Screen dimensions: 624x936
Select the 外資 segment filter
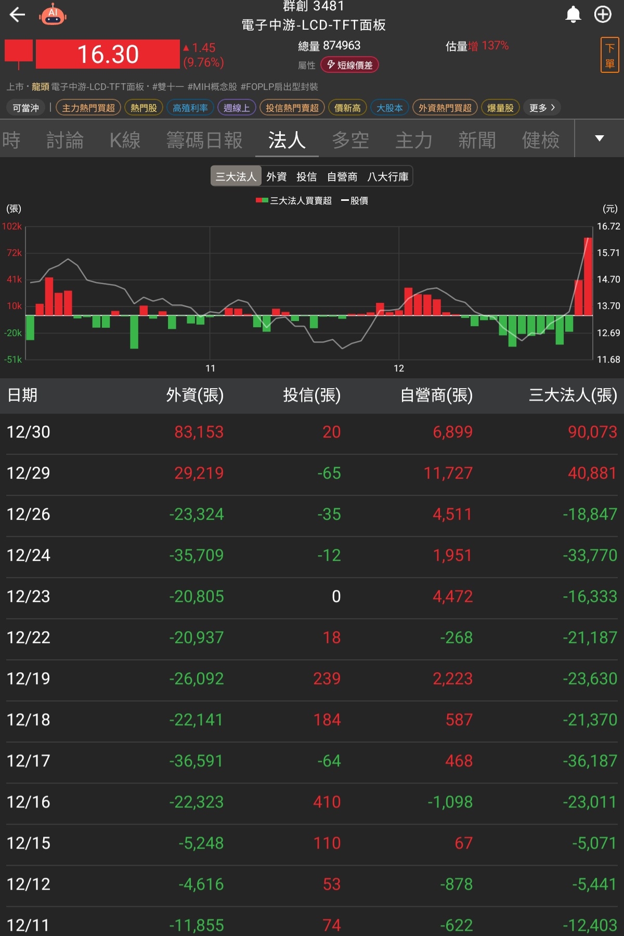(x=276, y=176)
